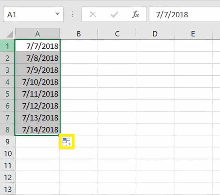Click the Enter checkmark icon in formula bar

coord(114,14)
